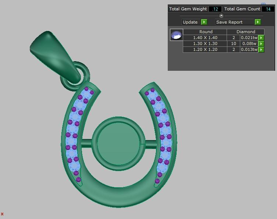Click the 'Diamond' column header
The image size is (277, 219).
tap(246, 32)
